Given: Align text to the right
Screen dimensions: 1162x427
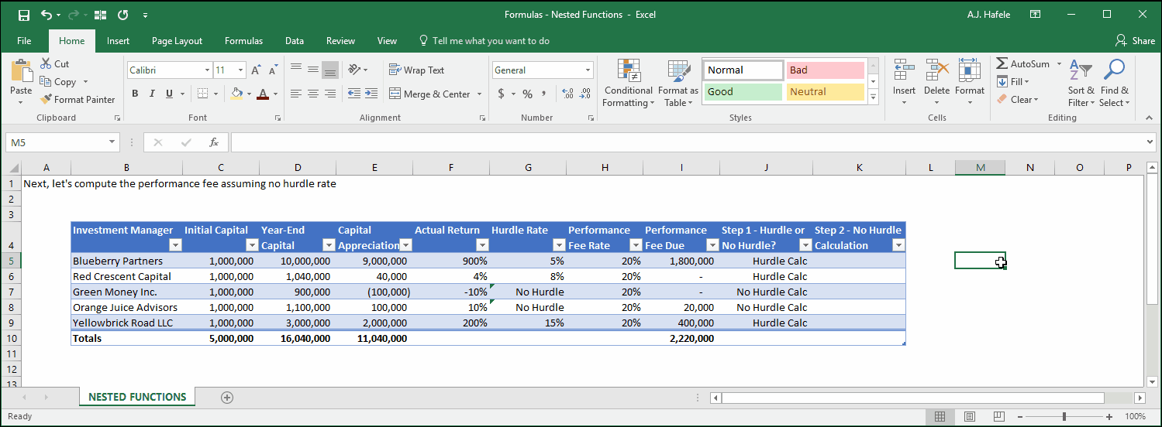Looking at the screenshot, I should pos(330,94).
